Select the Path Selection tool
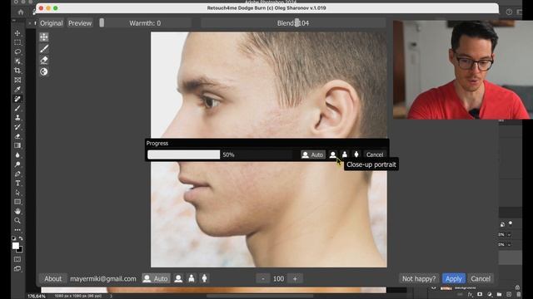The width and height of the screenshot is (533, 299). coord(17,193)
